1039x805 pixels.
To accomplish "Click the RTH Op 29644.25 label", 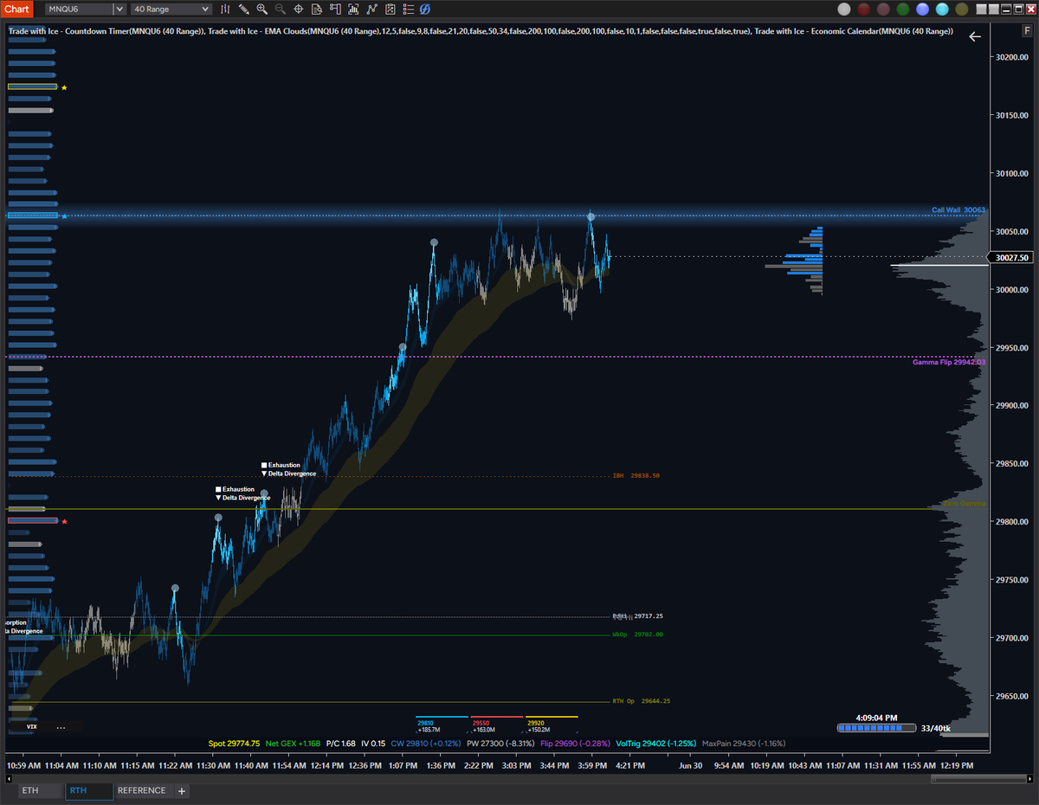I will point(641,701).
